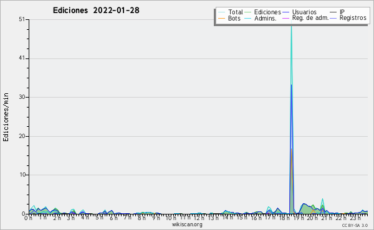
Task: Click the chart title 'Ediciones 2022-01-28'
Action: coord(96,11)
